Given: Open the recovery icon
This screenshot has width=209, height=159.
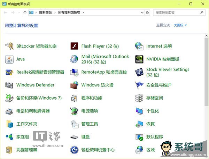Looking at the screenshot, I should click(139, 124).
